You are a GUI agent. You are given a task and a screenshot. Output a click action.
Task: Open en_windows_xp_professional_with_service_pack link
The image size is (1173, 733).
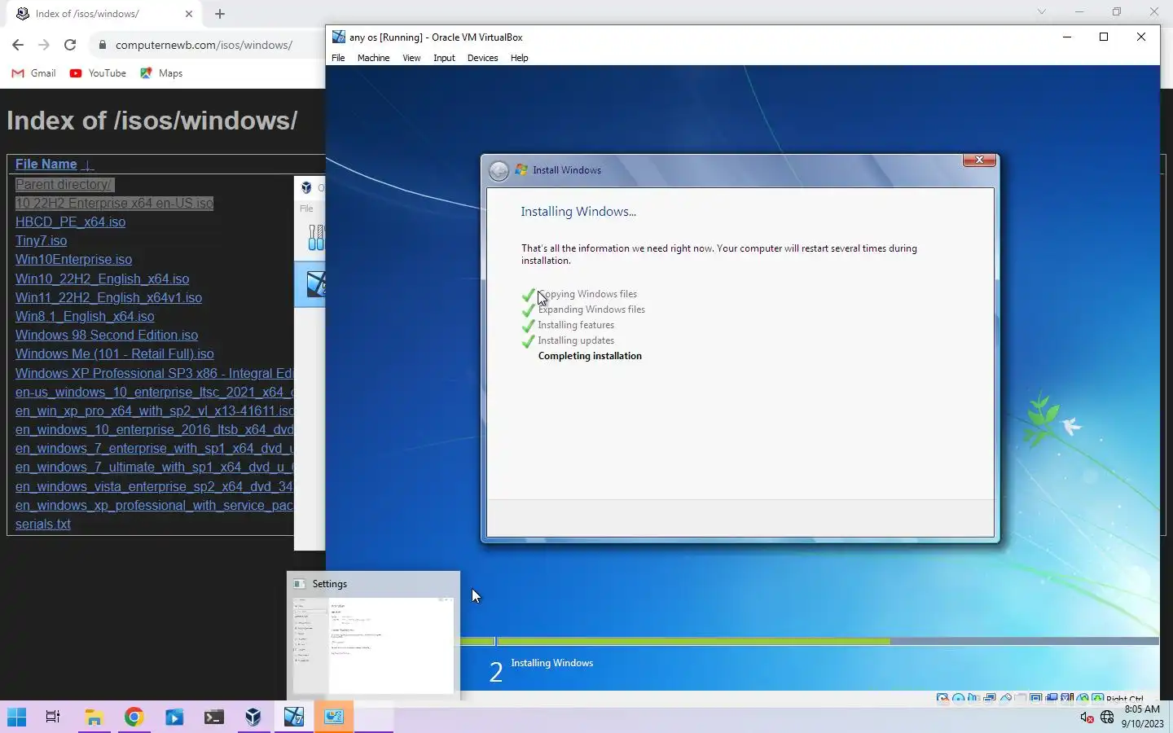154,505
